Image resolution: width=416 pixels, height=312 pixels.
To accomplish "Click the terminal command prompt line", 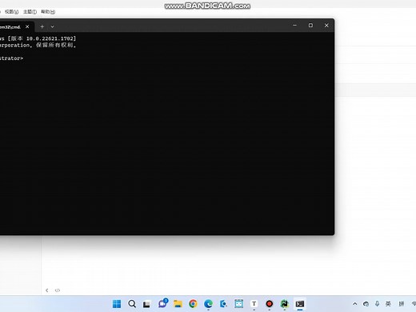I will click(12, 58).
